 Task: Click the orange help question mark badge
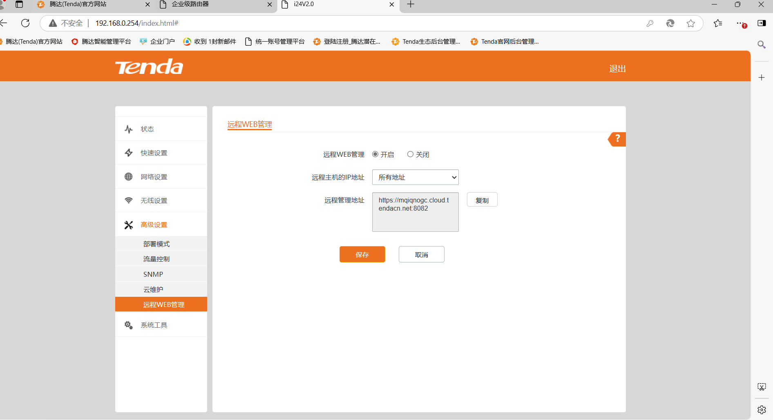pyautogui.click(x=617, y=139)
